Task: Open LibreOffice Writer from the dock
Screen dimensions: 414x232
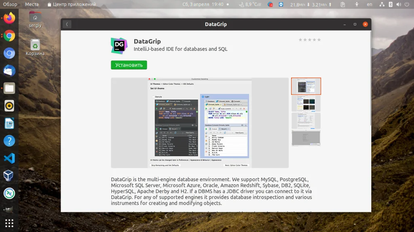Action: [x=9, y=123]
